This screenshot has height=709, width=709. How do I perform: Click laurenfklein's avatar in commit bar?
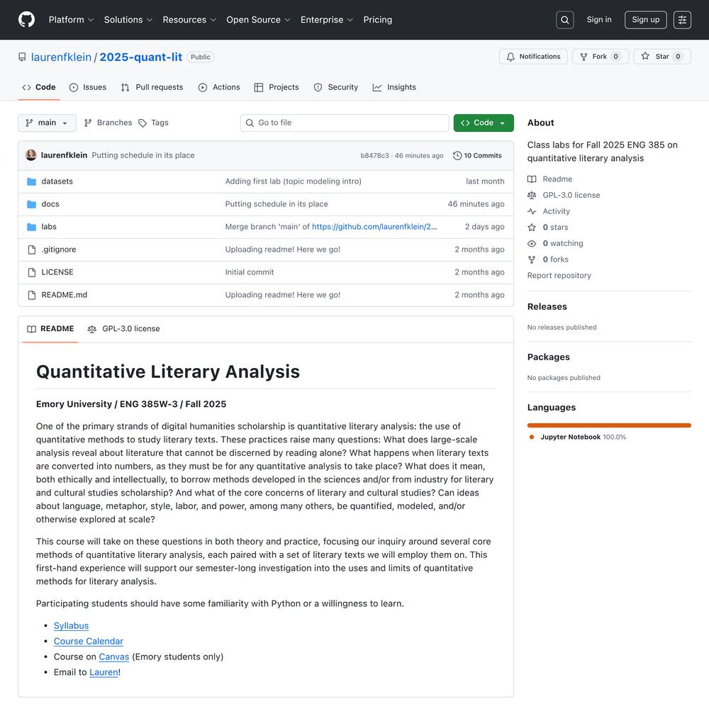31,155
